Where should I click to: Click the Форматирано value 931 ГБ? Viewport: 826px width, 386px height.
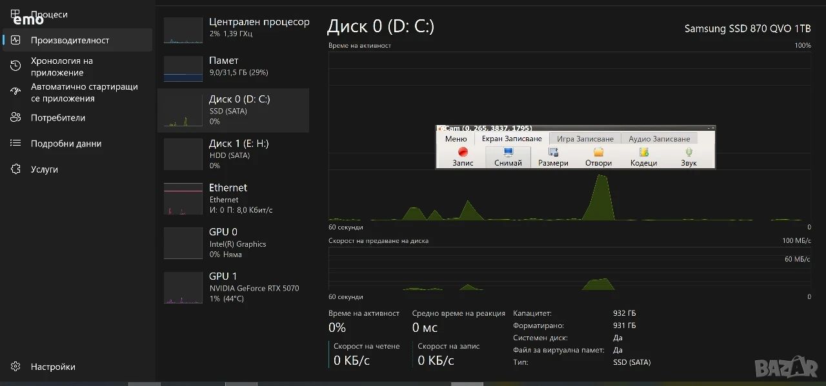coord(624,325)
